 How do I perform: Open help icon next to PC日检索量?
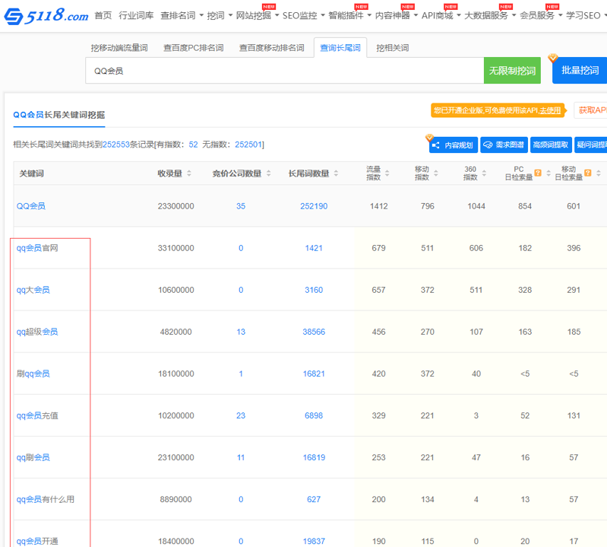538,173
